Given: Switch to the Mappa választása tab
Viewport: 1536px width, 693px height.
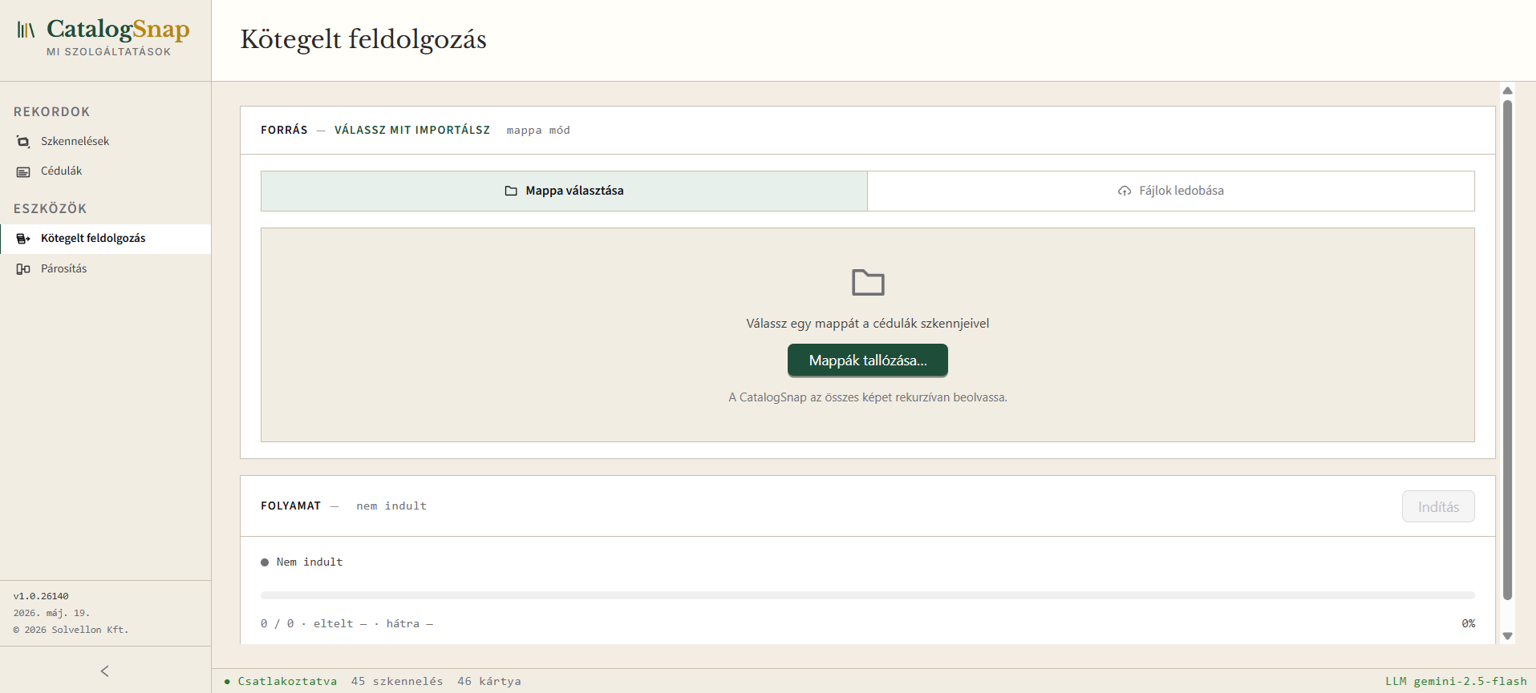Looking at the screenshot, I should [x=564, y=191].
